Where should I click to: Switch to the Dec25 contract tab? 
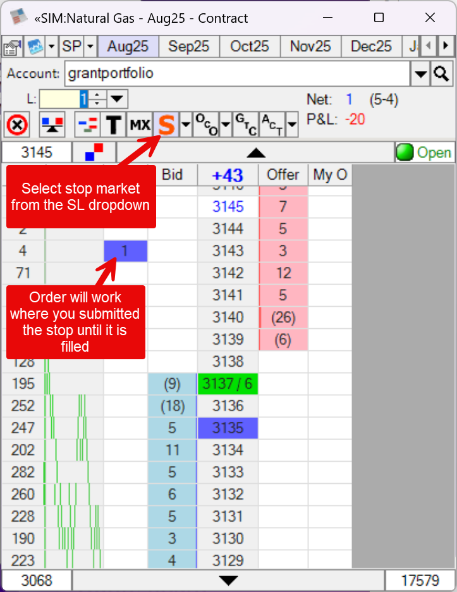coord(371,46)
